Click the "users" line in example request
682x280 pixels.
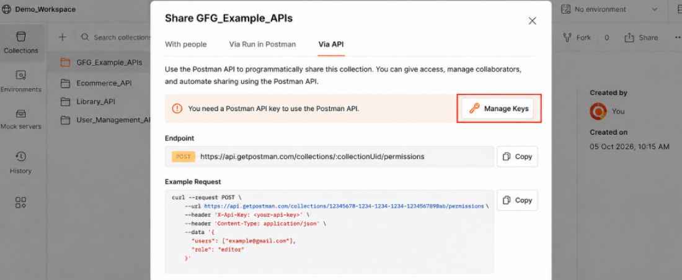coord(244,241)
